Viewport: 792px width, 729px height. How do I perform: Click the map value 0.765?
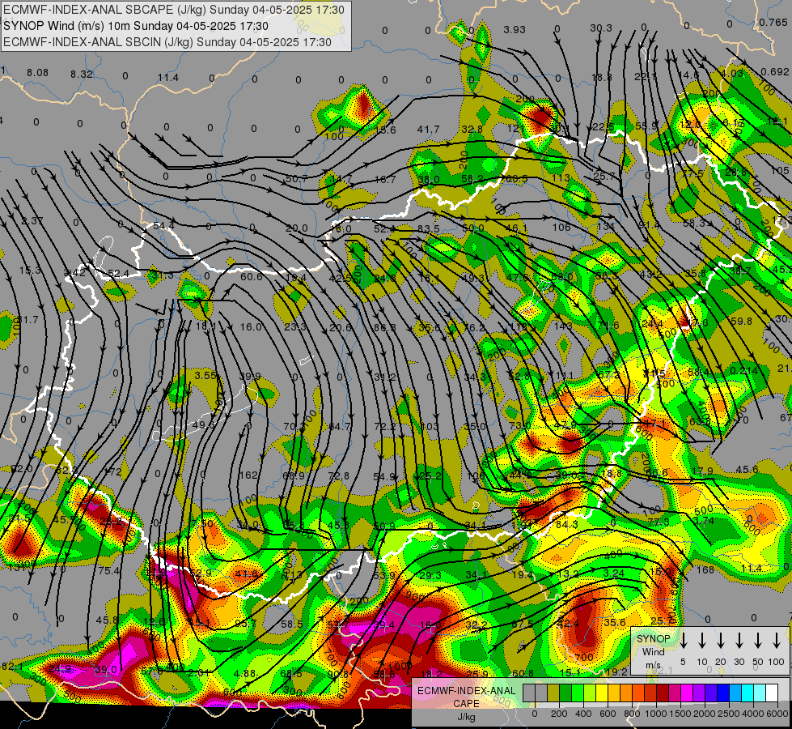click(x=773, y=23)
